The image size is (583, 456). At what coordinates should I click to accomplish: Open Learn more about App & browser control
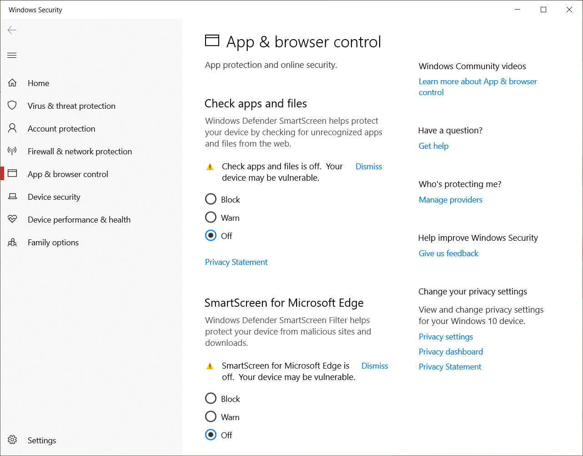click(x=478, y=87)
